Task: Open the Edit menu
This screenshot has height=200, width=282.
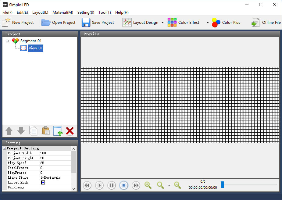Action: (x=22, y=12)
